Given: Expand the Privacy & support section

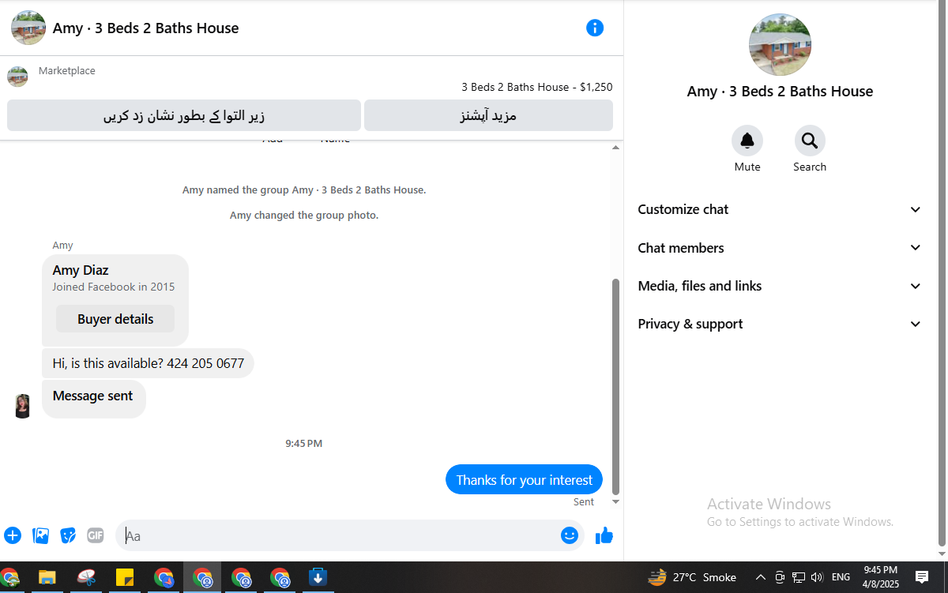Looking at the screenshot, I should click(780, 324).
